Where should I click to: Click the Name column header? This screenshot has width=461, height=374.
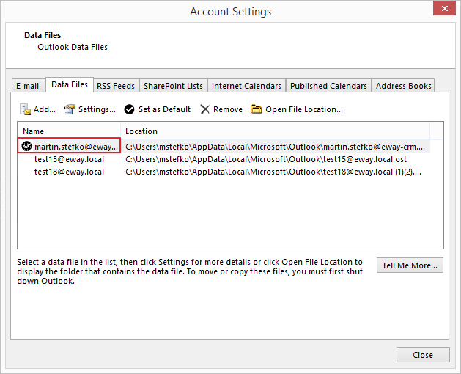coord(69,131)
